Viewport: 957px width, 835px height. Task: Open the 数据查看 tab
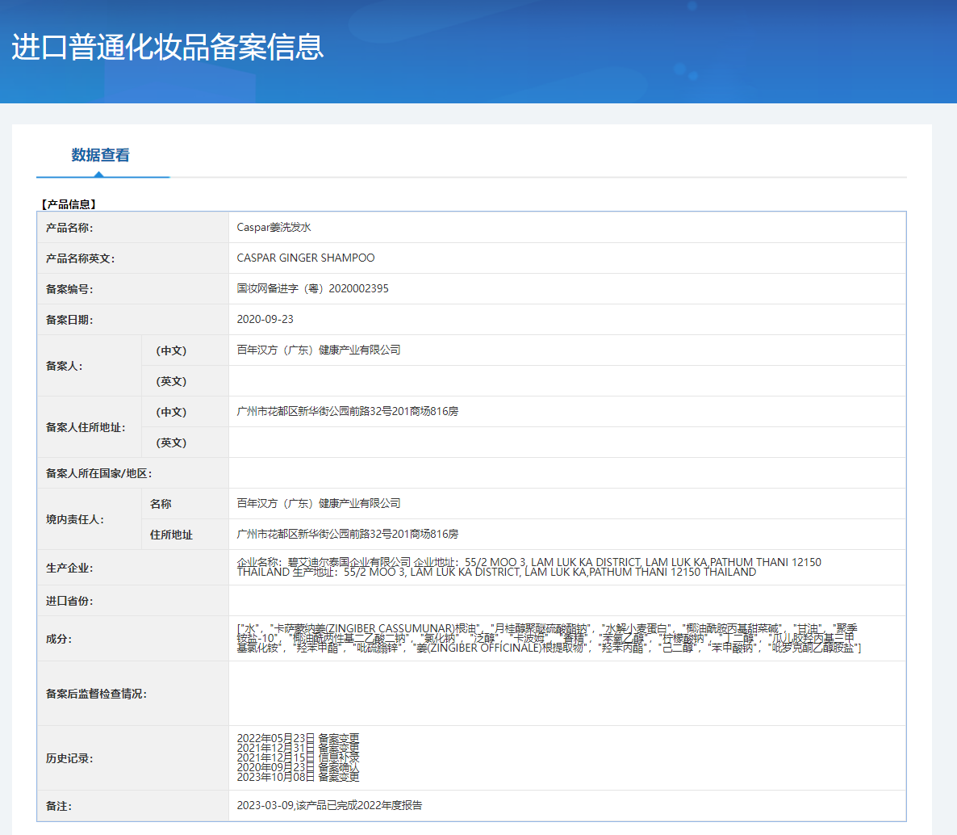(x=100, y=155)
